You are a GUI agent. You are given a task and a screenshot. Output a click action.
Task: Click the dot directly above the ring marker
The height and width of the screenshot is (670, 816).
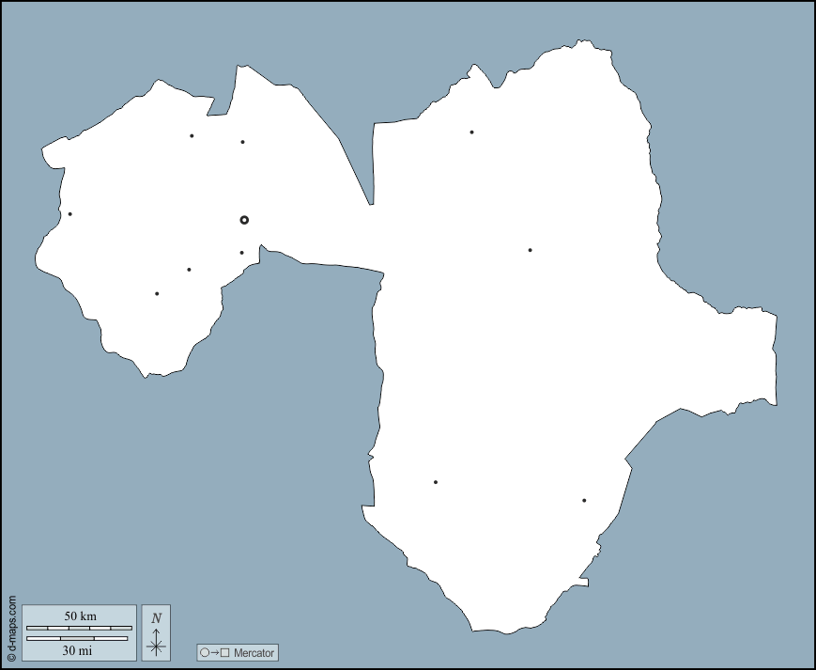tap(242, 142)
